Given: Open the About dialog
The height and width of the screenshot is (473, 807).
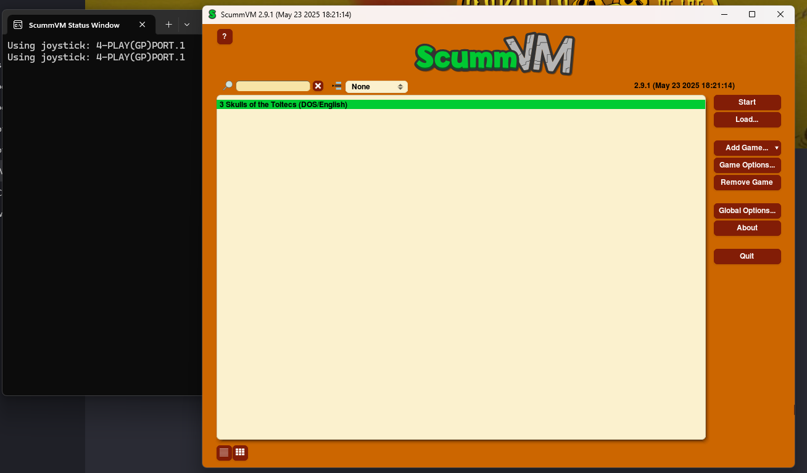Looking at the screenshot, I should pyautogui.click(x=747, y=228).
